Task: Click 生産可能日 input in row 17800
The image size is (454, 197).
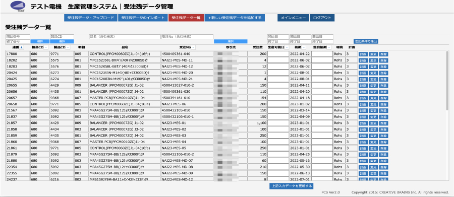Action: pos(278,54)
